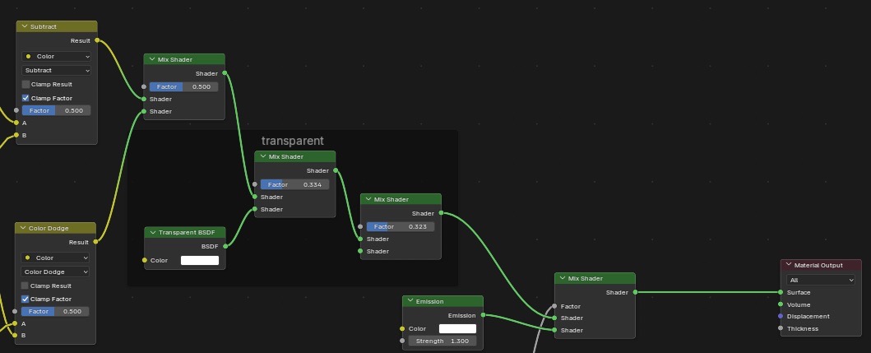
Task: Collapse the Material Output node chevron
Action: pos(788,265)
